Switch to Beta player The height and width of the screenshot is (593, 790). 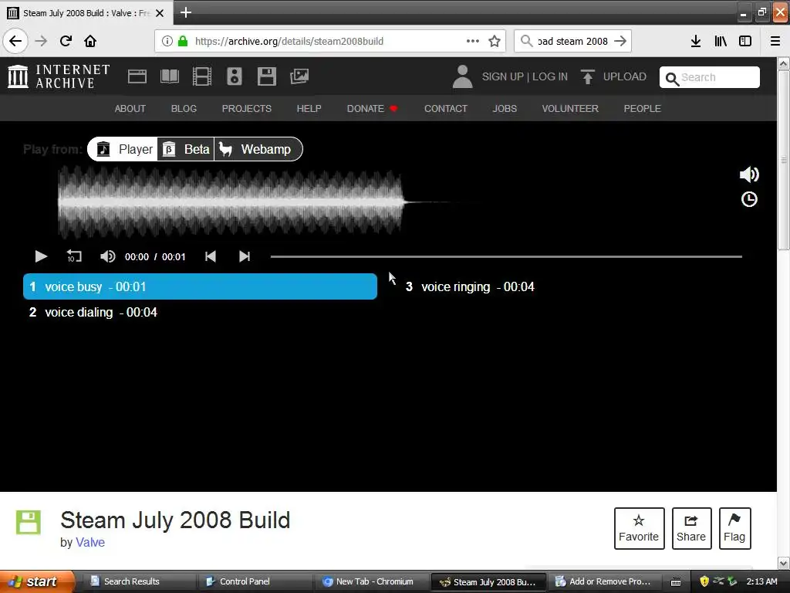pos(185,149)
